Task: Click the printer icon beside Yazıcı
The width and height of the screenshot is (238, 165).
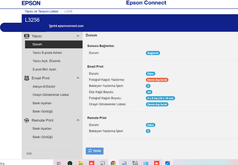Action: coord(27,36)
